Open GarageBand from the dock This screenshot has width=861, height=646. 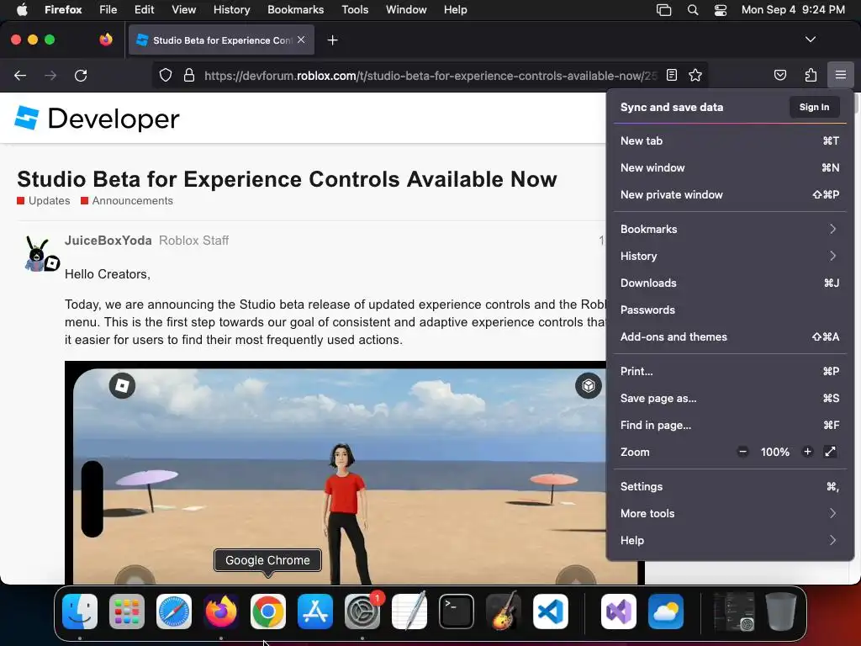pyautogui.click(x=504, y=612)
